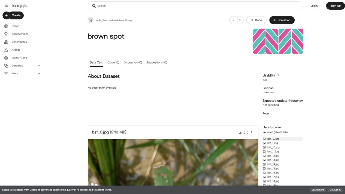Click the bsf_0.jpg preview image
Screen dimensions: 345x194
pyautogui.click(x=173, y=162)
